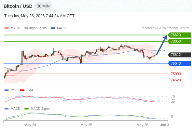Click the MA 20 + Bollinger Bands legend swatch
Image resolution: width=192 pixels, height=130 pixels.
[x=7, y=28]
